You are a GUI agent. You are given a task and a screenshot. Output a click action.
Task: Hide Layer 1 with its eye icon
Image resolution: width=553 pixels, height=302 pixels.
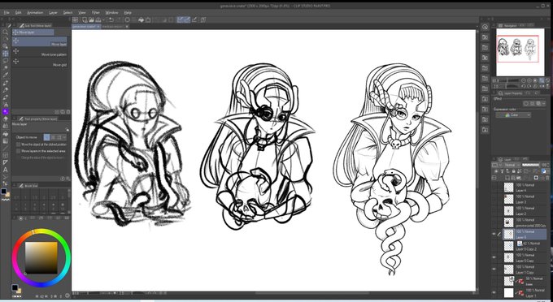pyautogui.click(x=494, y=292)
